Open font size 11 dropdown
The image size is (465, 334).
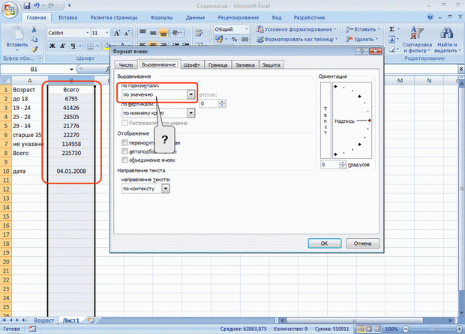(107, 33)
